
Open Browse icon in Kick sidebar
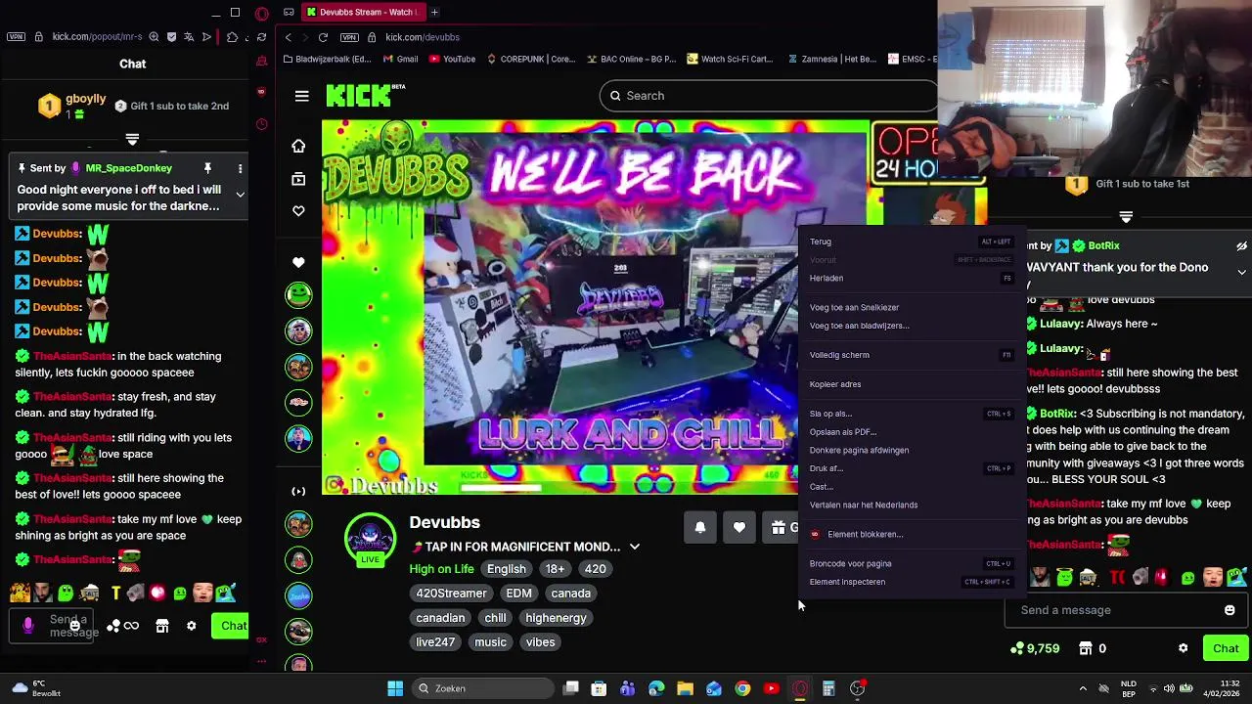[298, 179]
